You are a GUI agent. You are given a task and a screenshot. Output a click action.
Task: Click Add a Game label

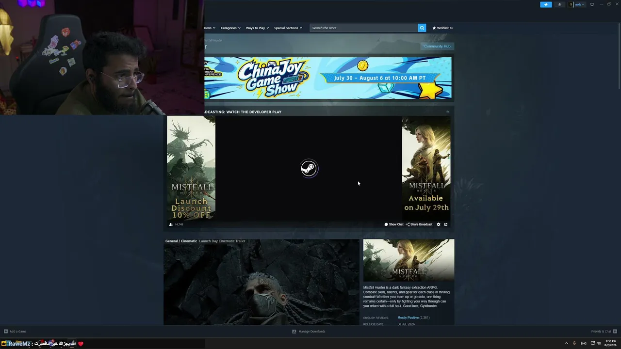18,332
